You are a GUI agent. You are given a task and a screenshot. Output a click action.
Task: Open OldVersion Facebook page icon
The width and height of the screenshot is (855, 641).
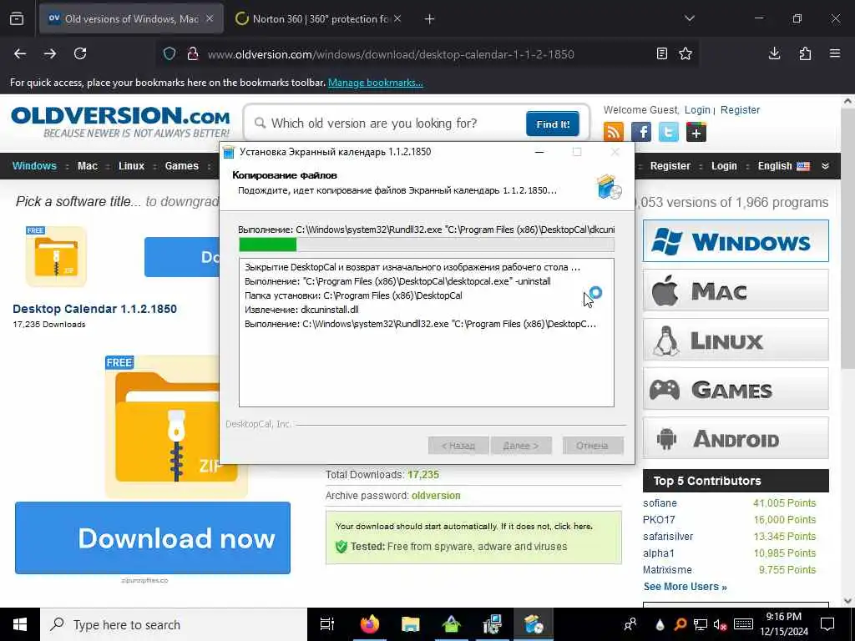point(640,132)
